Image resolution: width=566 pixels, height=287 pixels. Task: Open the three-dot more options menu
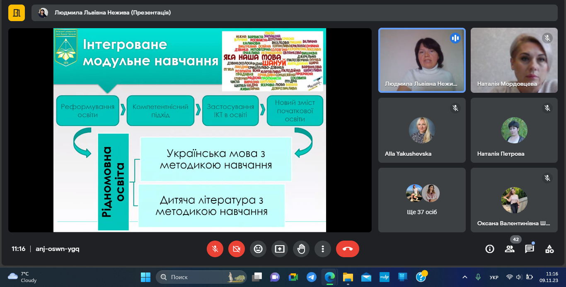pyautogui.click(x=323, y=249)
